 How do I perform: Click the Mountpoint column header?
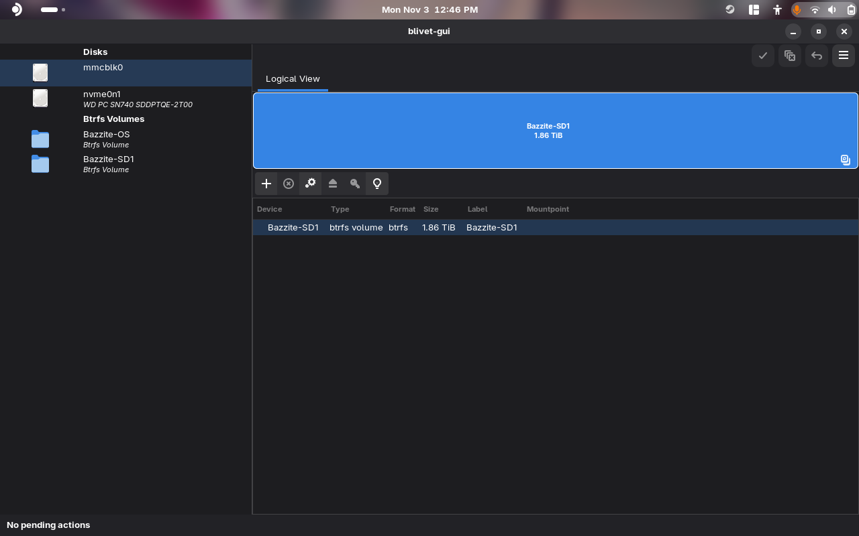[x=548, y=209]
